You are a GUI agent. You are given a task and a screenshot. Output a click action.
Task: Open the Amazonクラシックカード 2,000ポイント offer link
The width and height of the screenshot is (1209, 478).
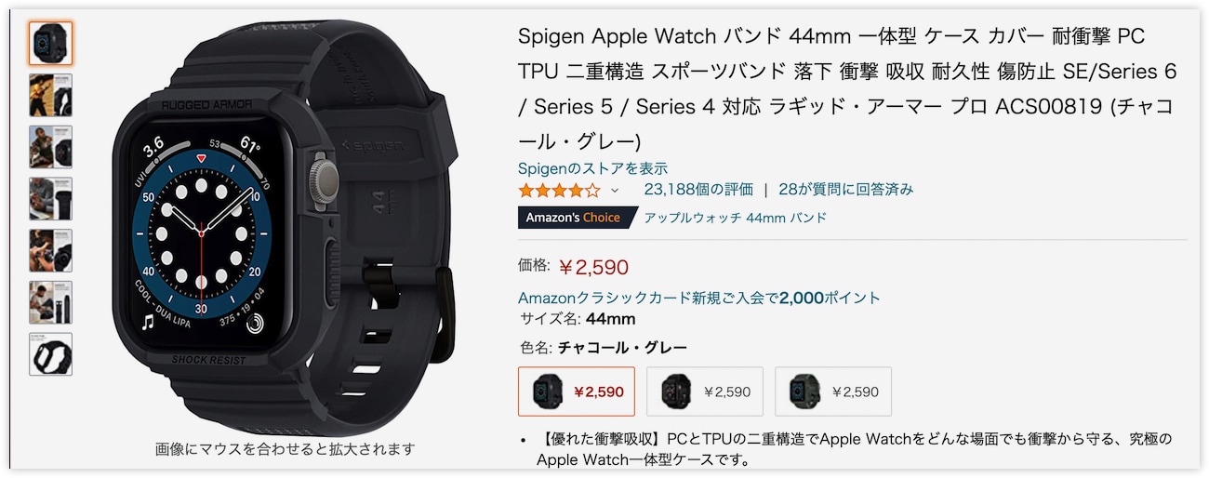(x=698, y=298)
